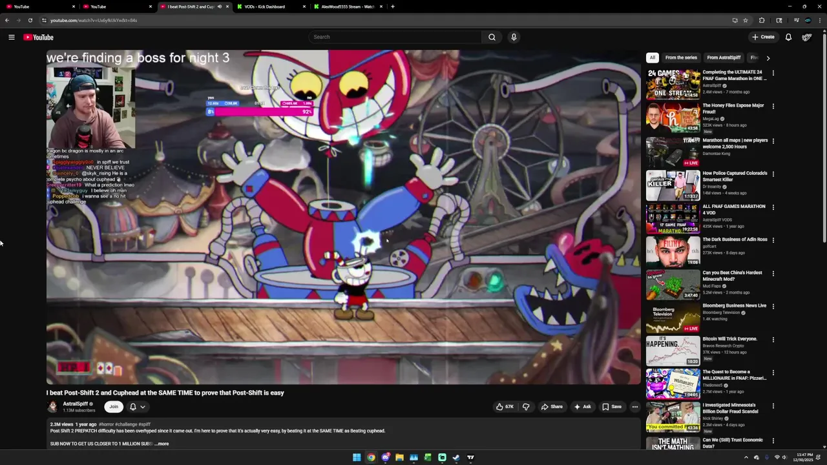Mute the playing tab via its speaker icon
Image resolution: width=827 pixels, height=465 pixels.
(220, 6)
